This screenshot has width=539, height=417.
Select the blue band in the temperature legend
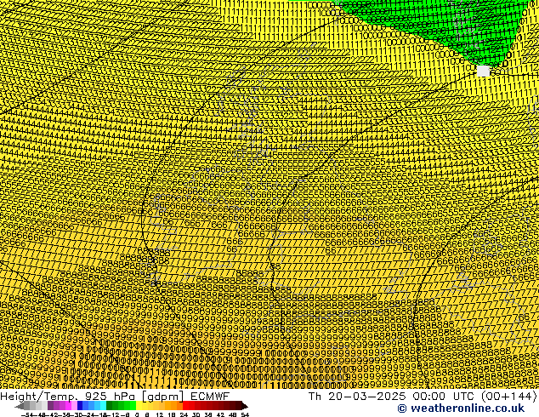84,406
